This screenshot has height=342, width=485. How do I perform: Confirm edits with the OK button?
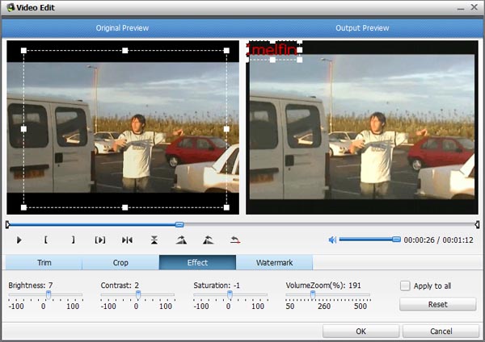pos(361,332)
